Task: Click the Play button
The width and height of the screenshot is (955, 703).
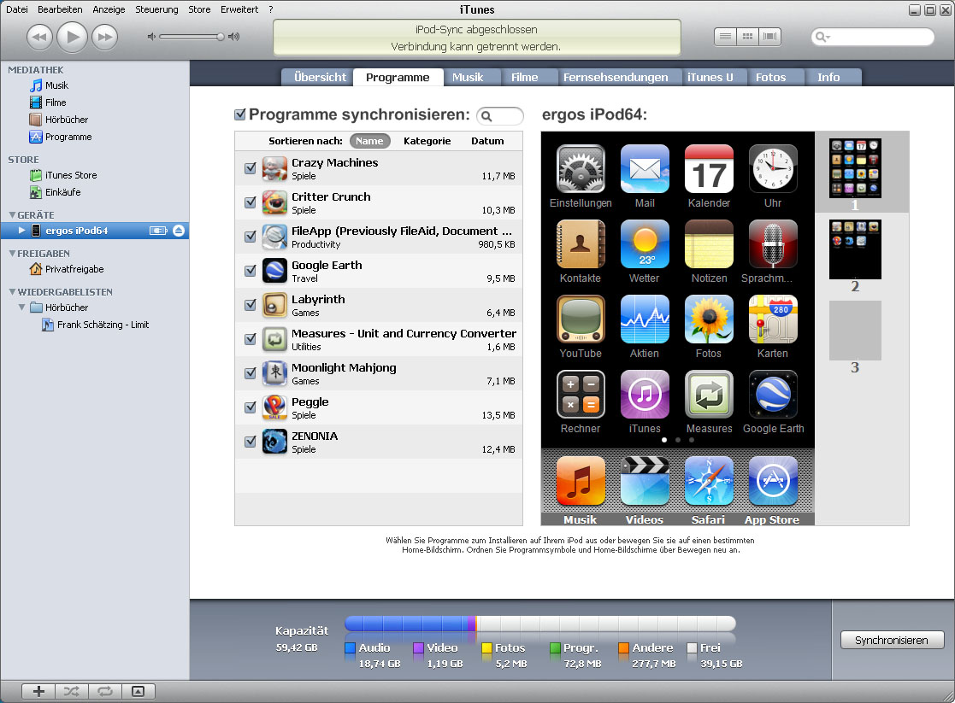Action: coord(72,37)
